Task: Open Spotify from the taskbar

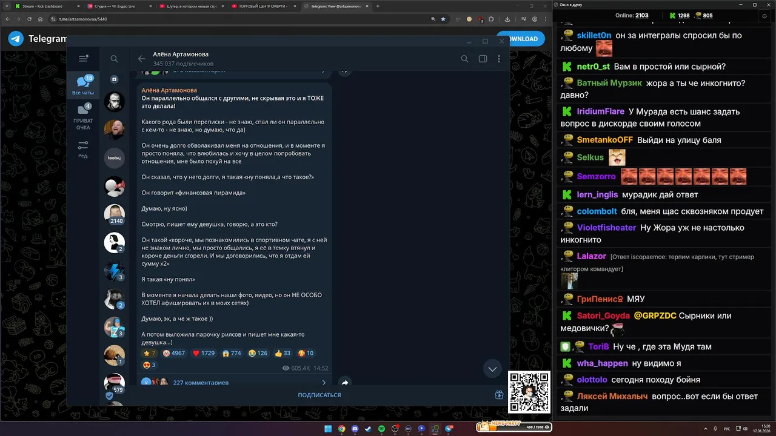Action: click(x=381, y=429)
